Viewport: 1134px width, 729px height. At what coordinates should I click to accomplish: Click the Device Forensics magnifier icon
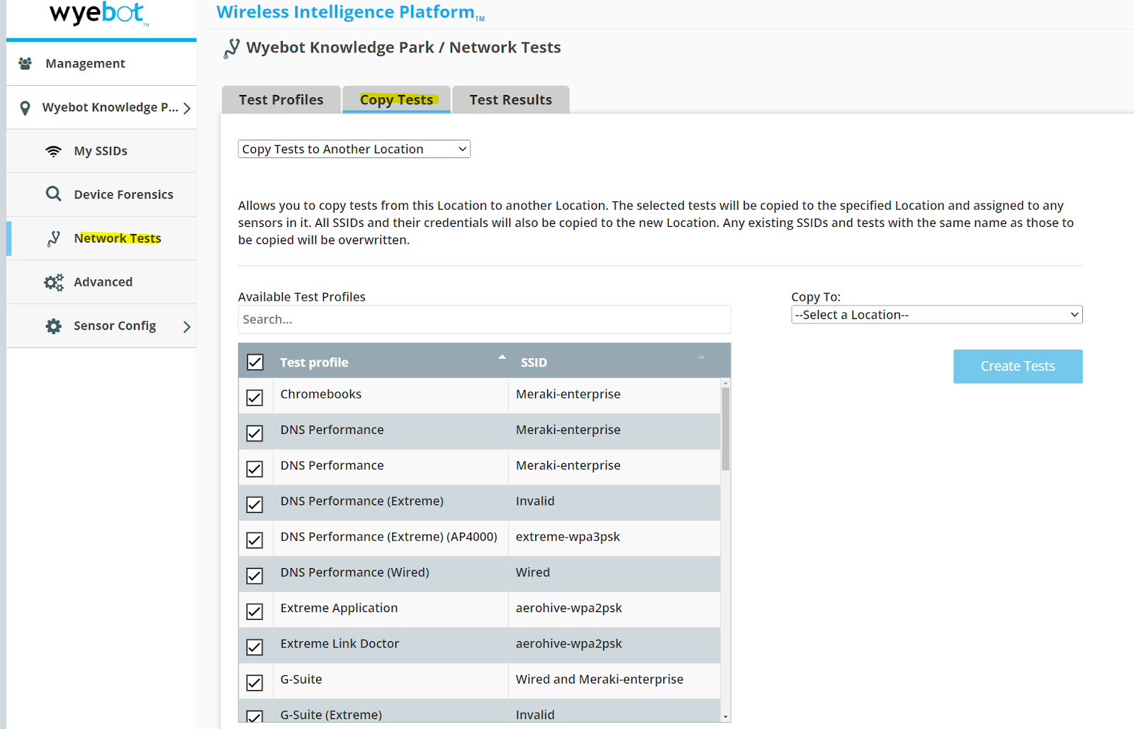coord(53,194)
